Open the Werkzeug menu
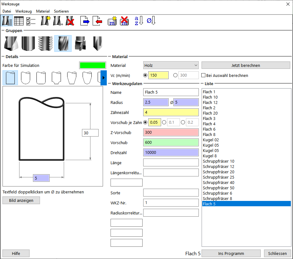The image size is (293, 259). tap(24, 11)
